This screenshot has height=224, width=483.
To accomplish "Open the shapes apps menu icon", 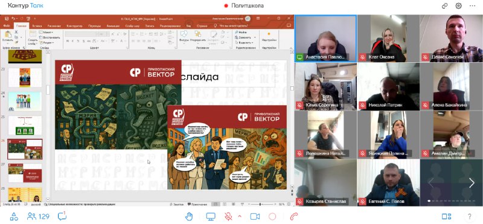I will pos(14,217).
